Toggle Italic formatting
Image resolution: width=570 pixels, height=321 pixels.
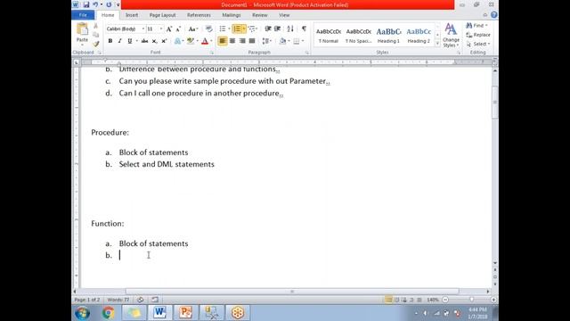(x=119, y=41)
